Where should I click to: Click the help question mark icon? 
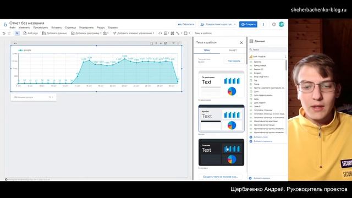[x=274, y=24]
